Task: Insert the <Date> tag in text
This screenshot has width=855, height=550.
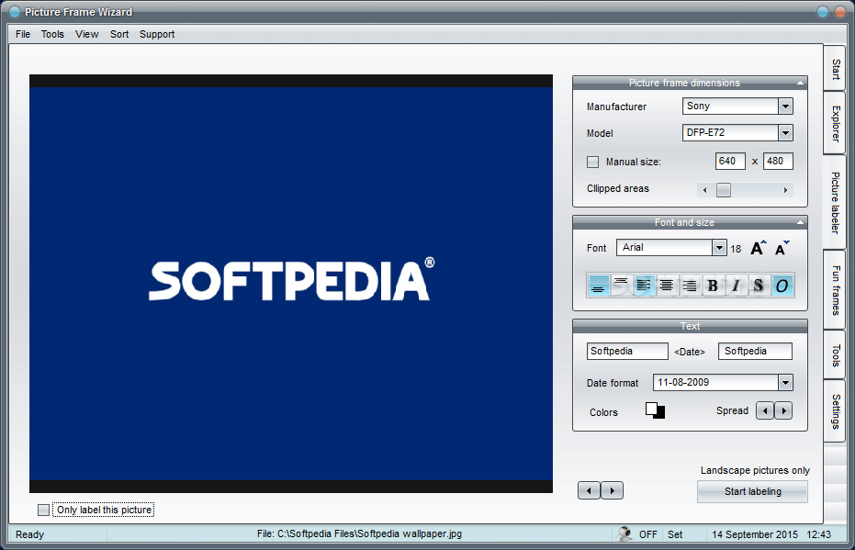Action: (689, 353)
